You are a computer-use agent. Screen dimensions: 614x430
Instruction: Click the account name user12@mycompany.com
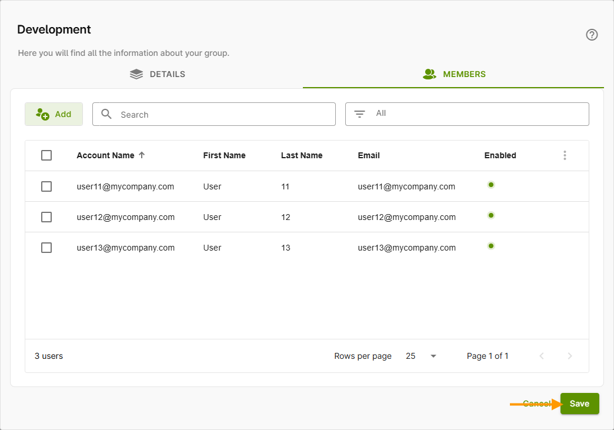(126, 217)
